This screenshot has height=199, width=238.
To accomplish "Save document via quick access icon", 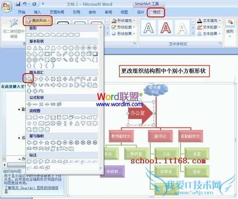I will pos(18,4).
